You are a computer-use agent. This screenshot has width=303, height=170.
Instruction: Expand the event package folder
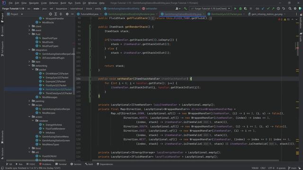click(29, 30)
